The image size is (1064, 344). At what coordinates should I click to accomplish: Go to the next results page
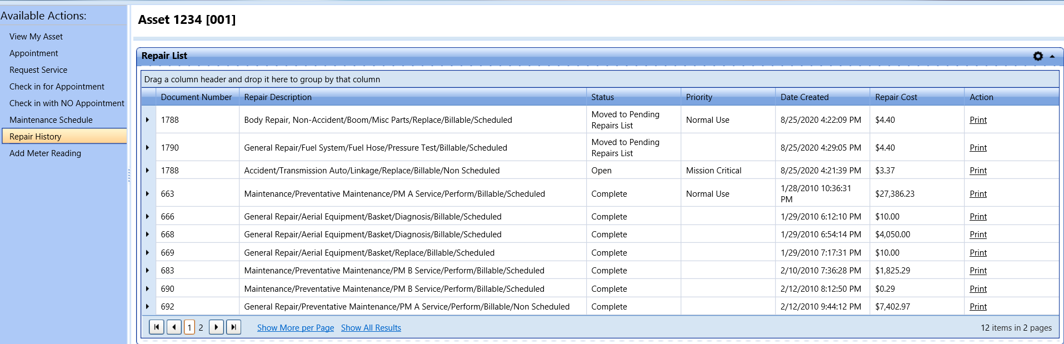click(x=216, y=327)
